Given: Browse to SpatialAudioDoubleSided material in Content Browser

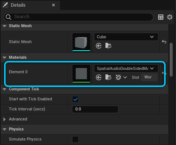Looking at the screenshot, I should [108, 77].
